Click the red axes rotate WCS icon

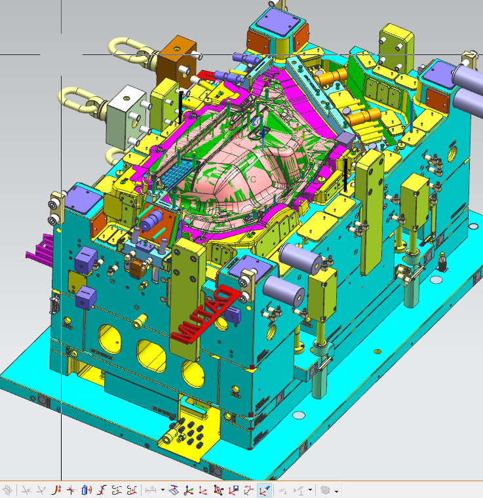coord(203,490)
